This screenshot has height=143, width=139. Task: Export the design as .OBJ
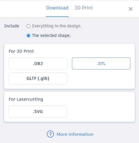point(38,63)
